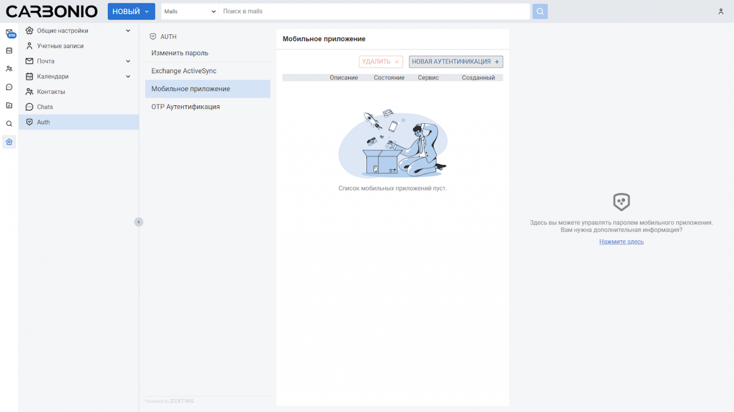The image size is (734, 412).
Task: Click the speech bubble icon next to Chats
Action: (x=29, y=107)
